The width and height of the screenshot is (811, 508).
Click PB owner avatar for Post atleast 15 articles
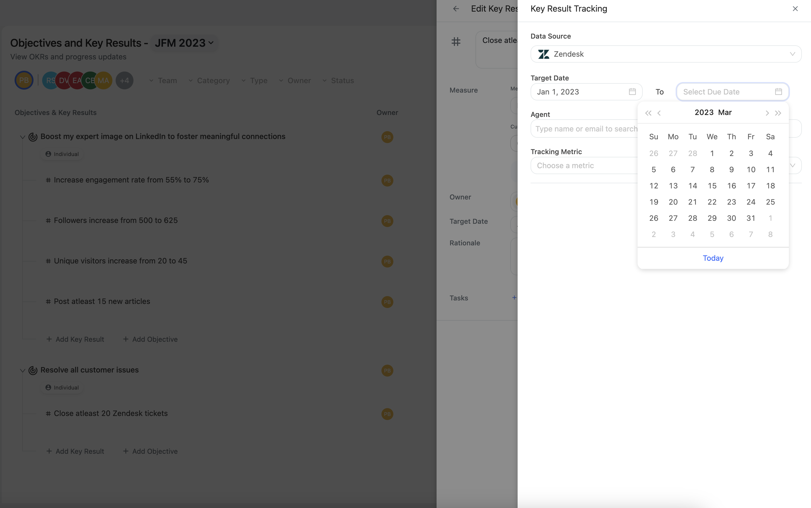tap(387, 302)
